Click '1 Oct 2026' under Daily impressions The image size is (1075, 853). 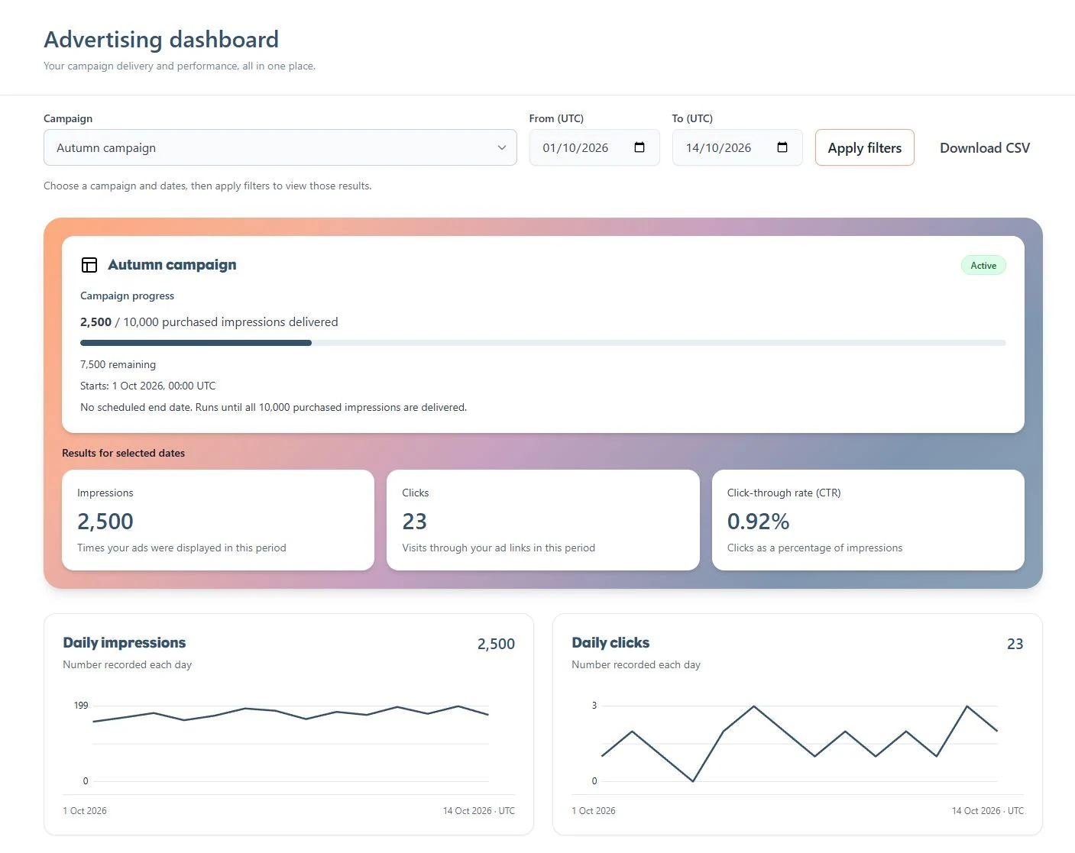[x=85, y=811]
